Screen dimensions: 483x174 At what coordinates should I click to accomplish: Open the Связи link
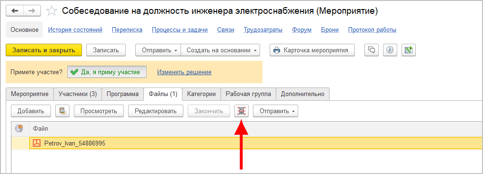coord(225,30)
